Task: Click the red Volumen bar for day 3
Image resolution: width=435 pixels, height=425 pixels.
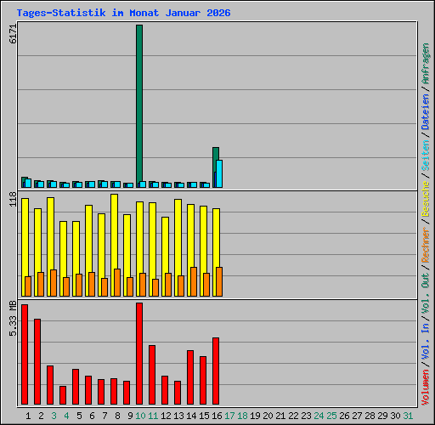Action: [x=50, y=385]
